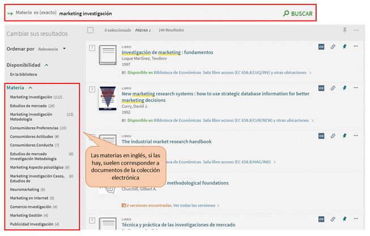Click Ver todas las versiones link

(x=195, y=205)
